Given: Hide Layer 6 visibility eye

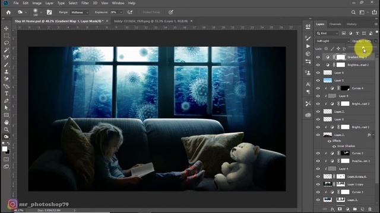Looking at the screenshot, I should point(318,73).
